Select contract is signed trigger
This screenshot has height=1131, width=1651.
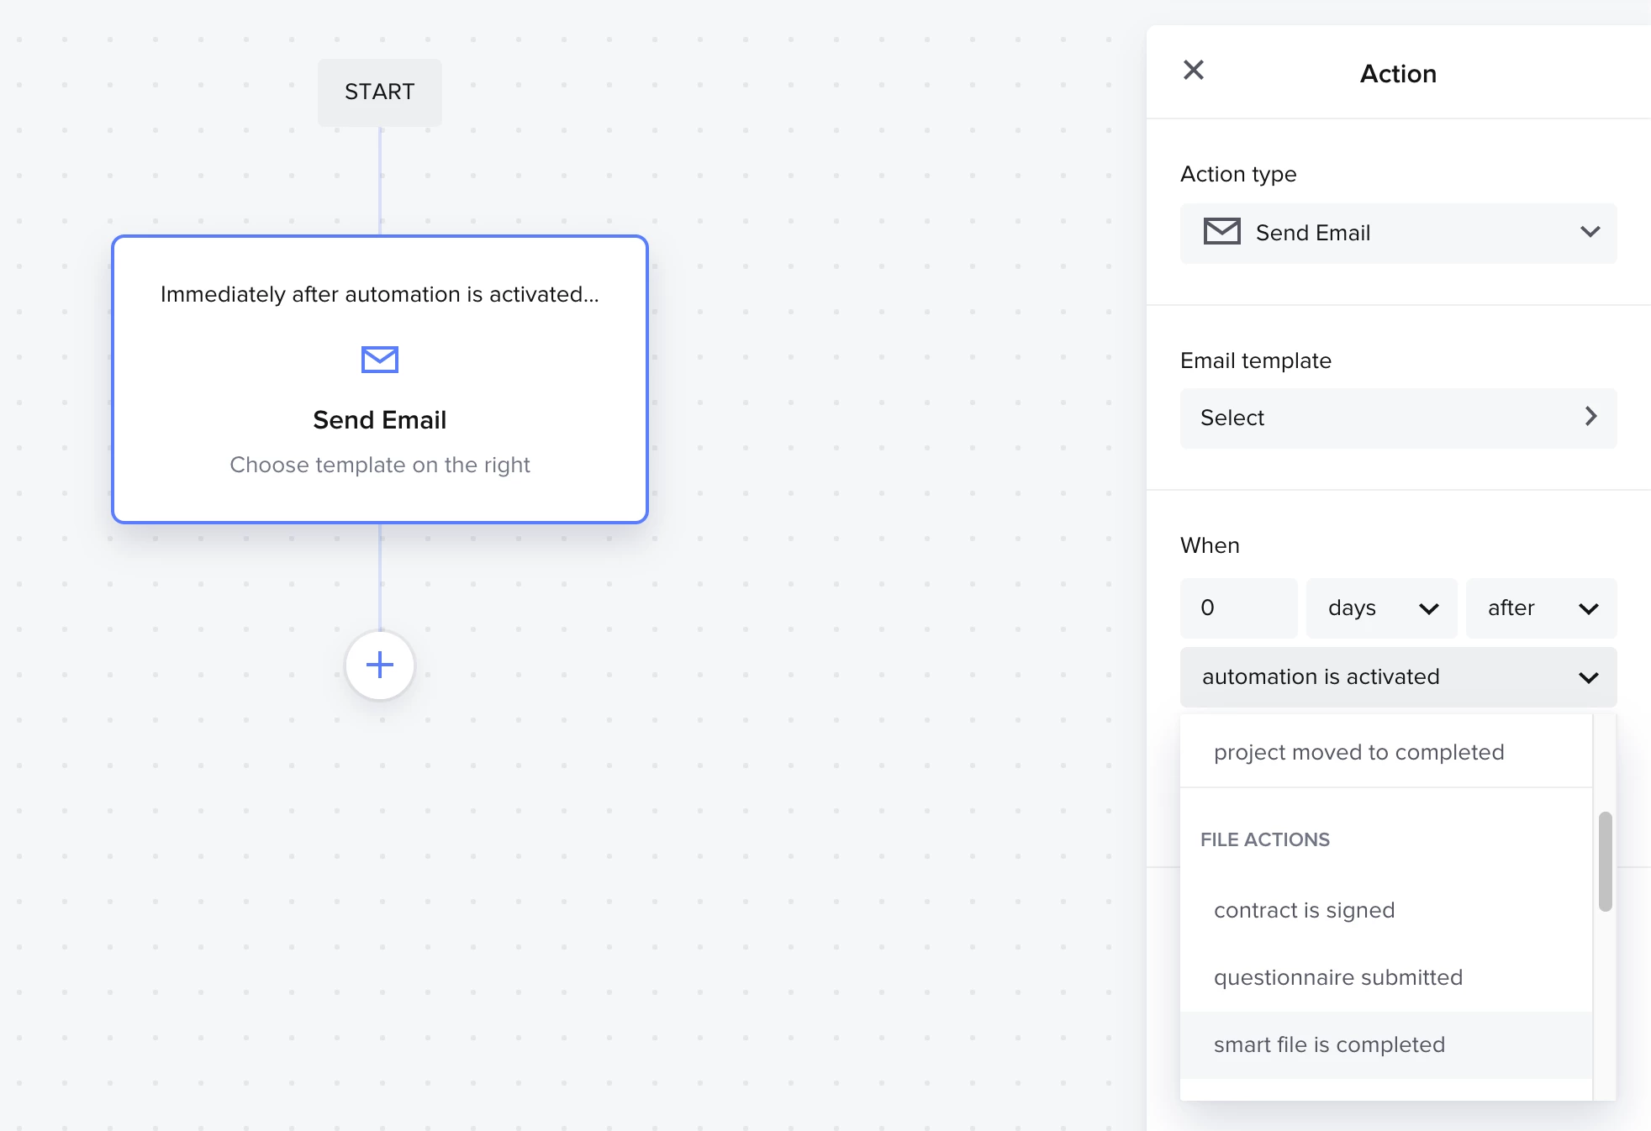1304,910
